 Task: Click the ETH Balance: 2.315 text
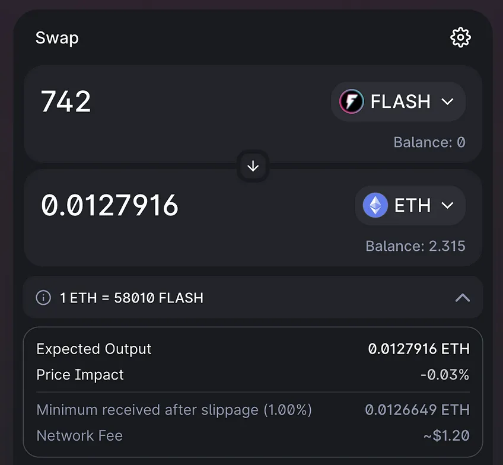point(415,246)
